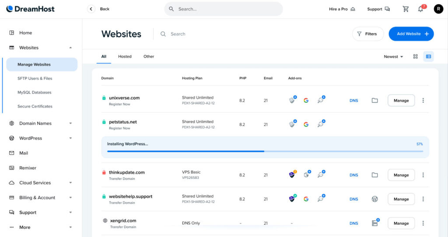
Task: Go back using the Back arrow button
Action: pyautogui.click(x=91, y=9)
